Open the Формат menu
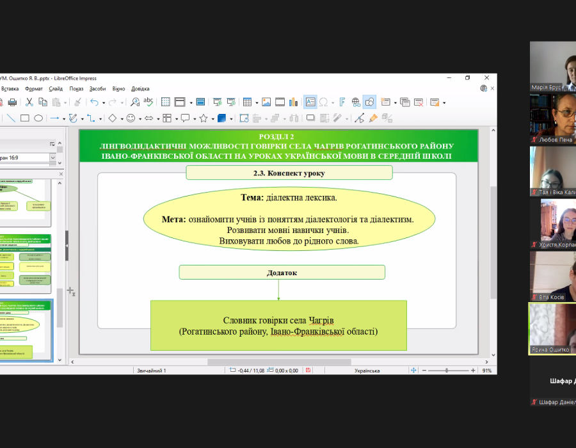This screenshot has height=448, width=576. [x=34, y=88]
